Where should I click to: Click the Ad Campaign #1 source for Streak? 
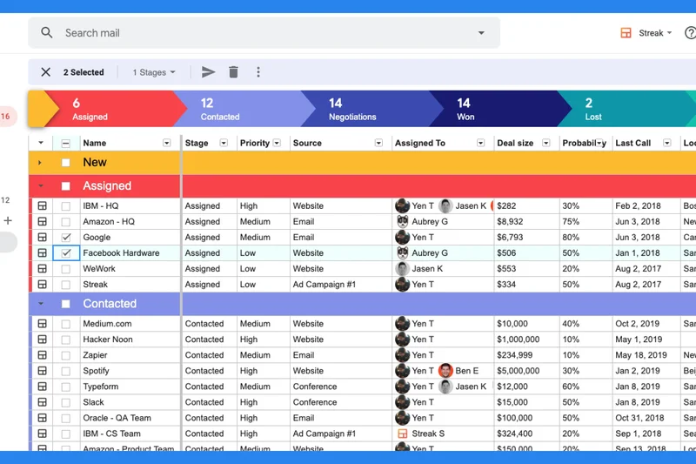tap(325, 284)
